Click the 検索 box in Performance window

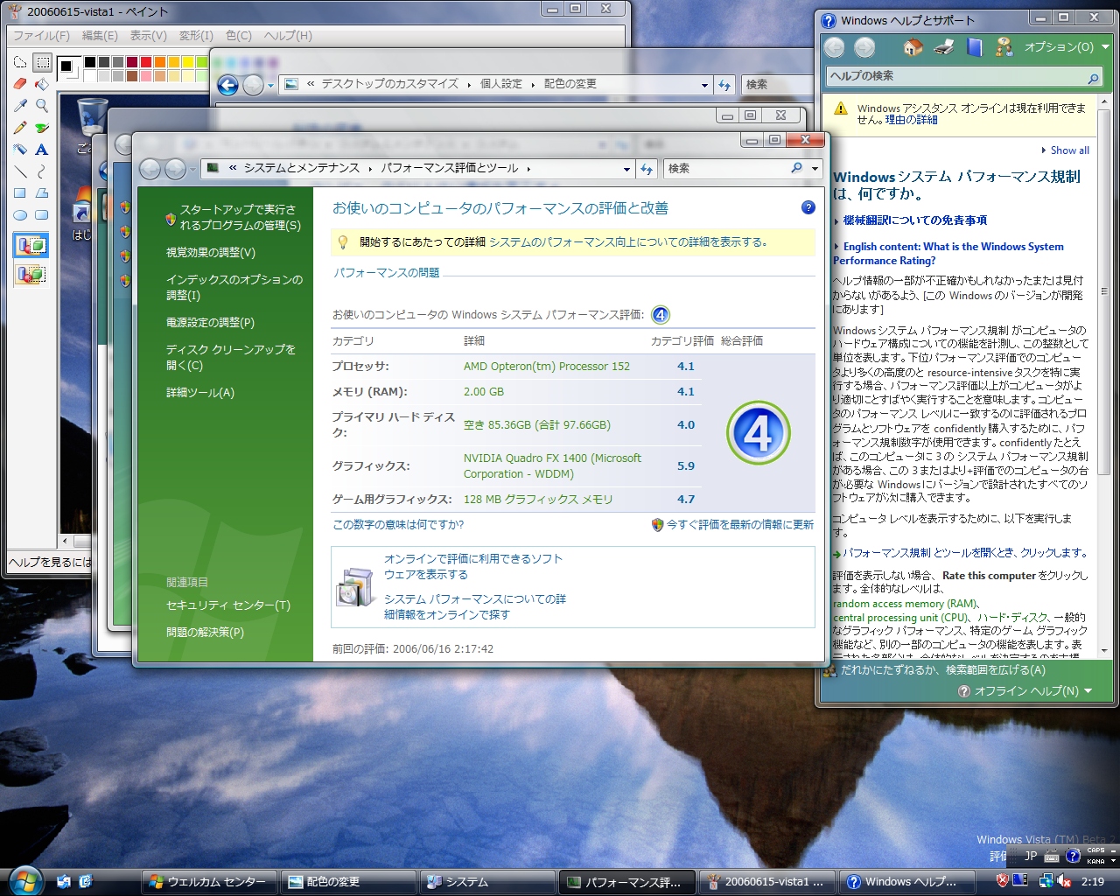coord(733,169)
